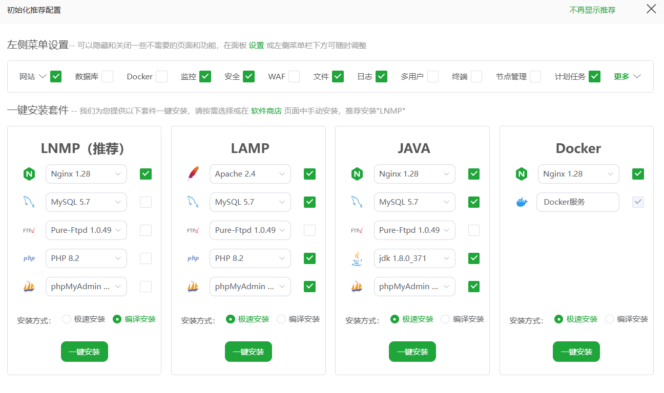Image resolution: width=664 pixels, height=393 pixels.
Task: Expand the 更多 menu options
Action: (x=628, y=77)
